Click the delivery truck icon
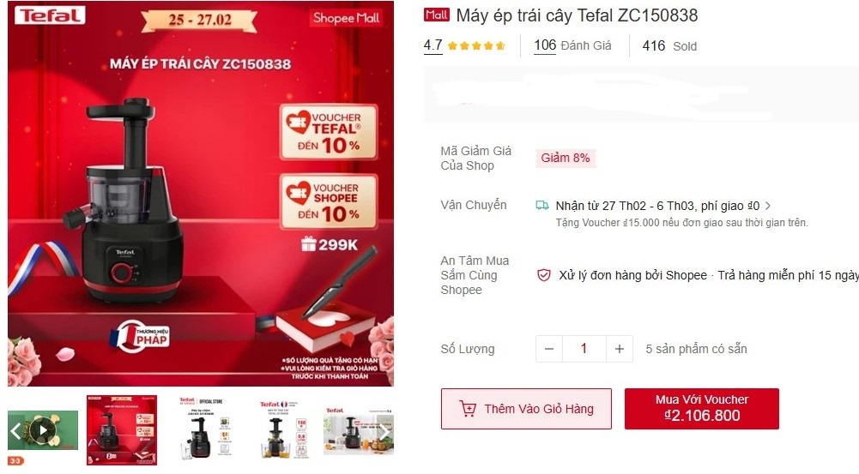Screen dimensions: 859x474 tap(541, 205)
